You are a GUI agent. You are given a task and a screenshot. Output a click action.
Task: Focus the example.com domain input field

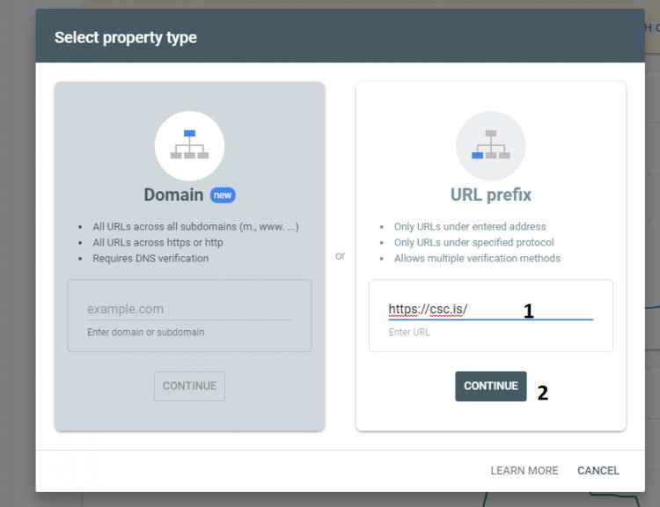pyautogui.click(x=188, y=309)
